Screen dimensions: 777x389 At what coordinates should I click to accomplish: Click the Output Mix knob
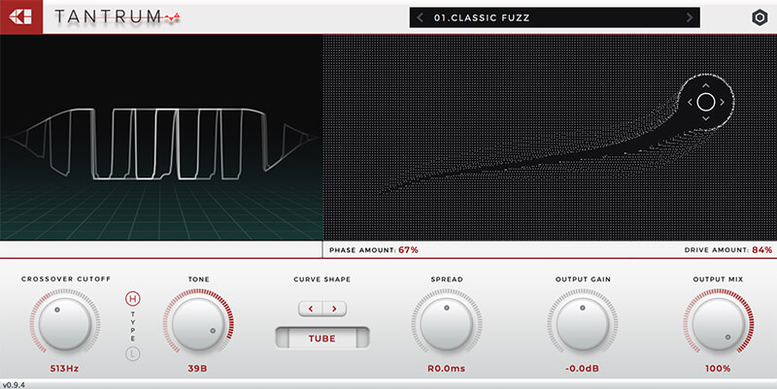click(718, 324)
